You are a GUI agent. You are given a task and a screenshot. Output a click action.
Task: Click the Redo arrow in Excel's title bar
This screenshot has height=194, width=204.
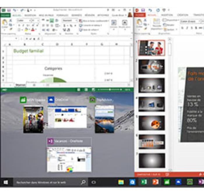tap(22, 10)
